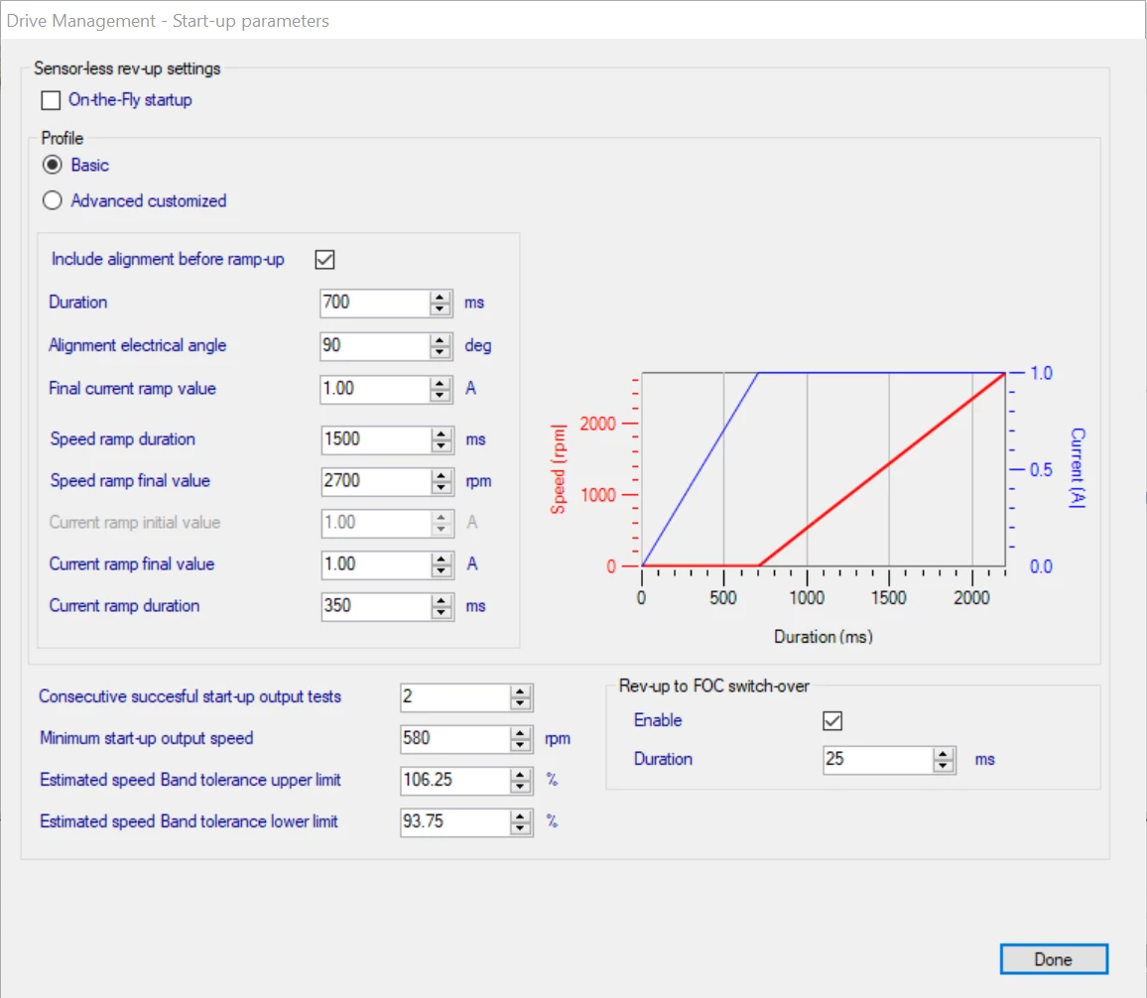Increase Band tolerance lower limit spinner
This screenshot has width=1147, height=998.
[x=520, y=816]
